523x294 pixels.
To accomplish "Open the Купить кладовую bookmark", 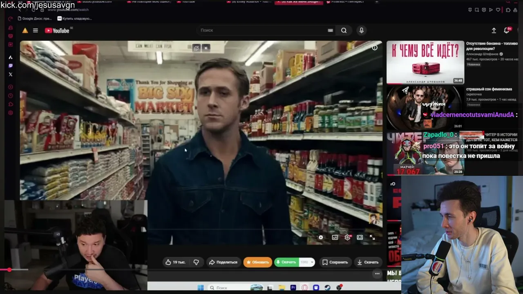I will click(x=74, y=18).
